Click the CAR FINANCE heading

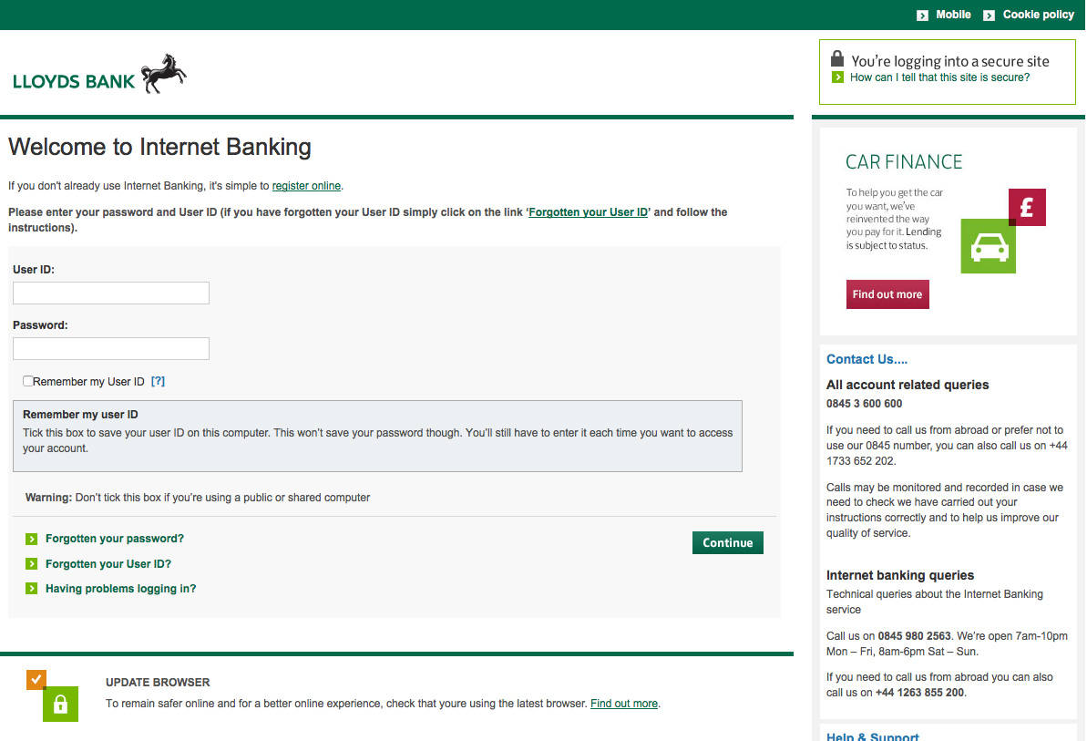coord(904,162)
